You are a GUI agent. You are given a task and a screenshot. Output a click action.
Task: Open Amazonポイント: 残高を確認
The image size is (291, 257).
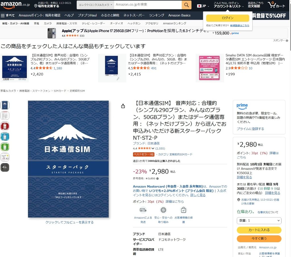coord(40,15)
